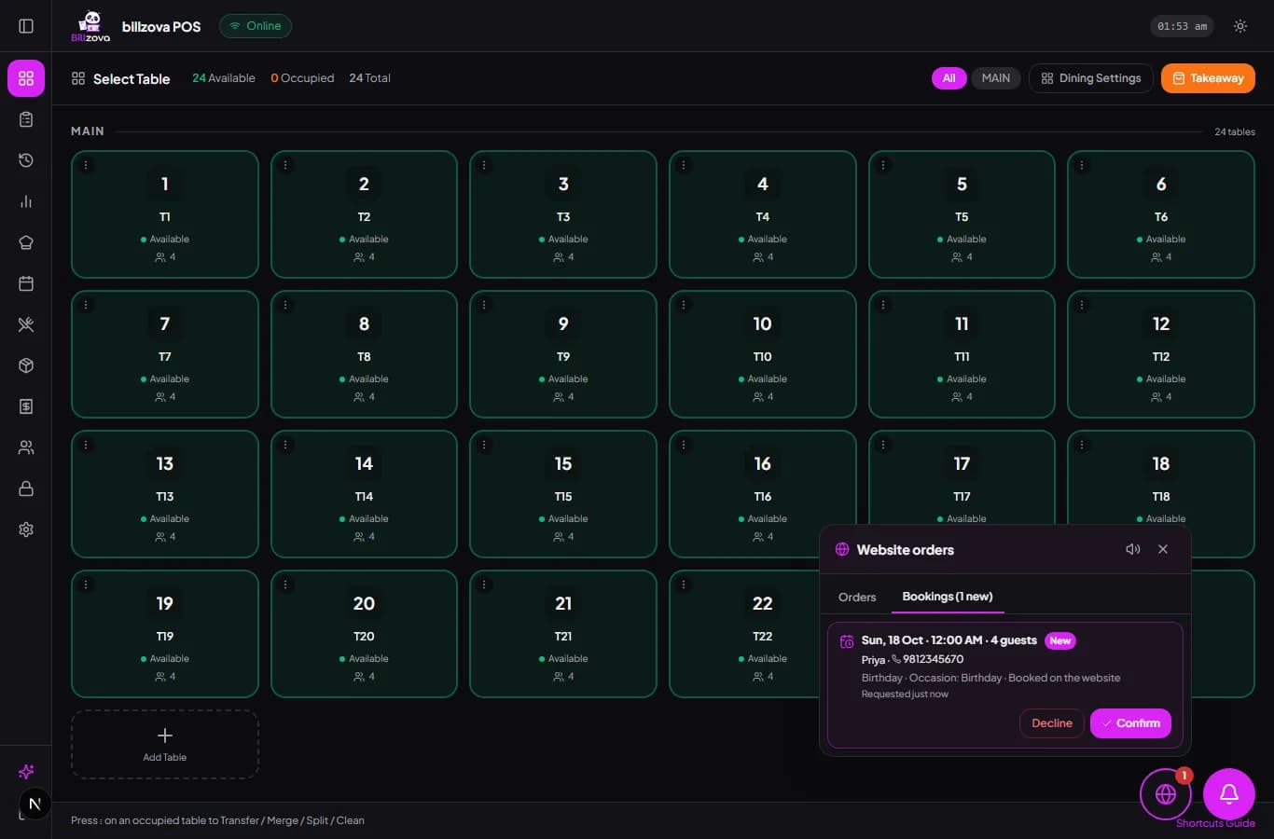Open the gear settings icon in the sidebar
The height and width of the screenshot is (839, 1274).
tap(26, 530)
